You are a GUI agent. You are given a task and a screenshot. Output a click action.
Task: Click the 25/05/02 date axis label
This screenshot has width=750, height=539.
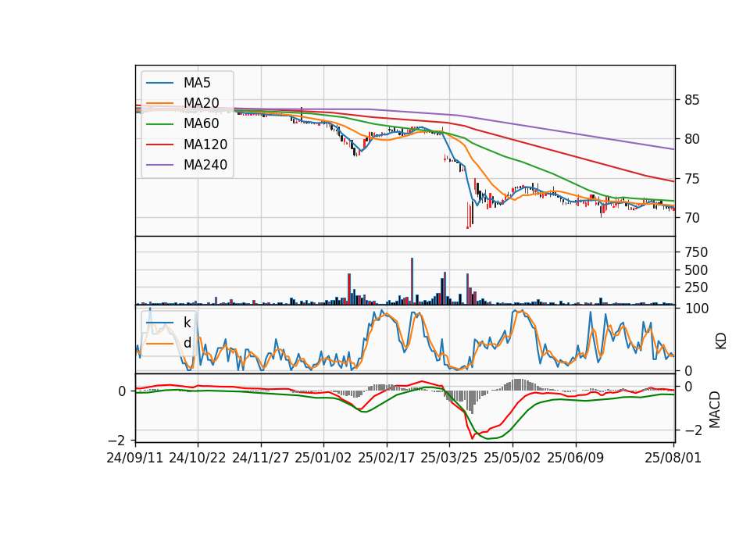pyautogui.click(x=512, y=458)
